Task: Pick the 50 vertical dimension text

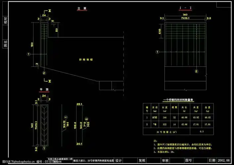Action: pyautogui.click(x=57, y=30)
